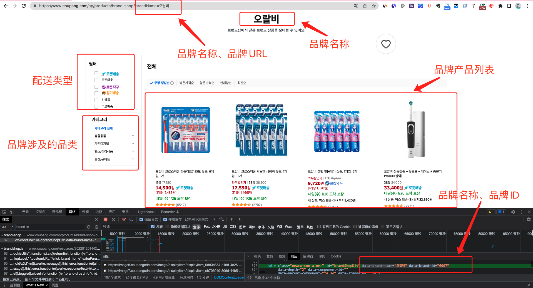
Task: Clear the search results in the search panel
Action: tap(96, 227)
